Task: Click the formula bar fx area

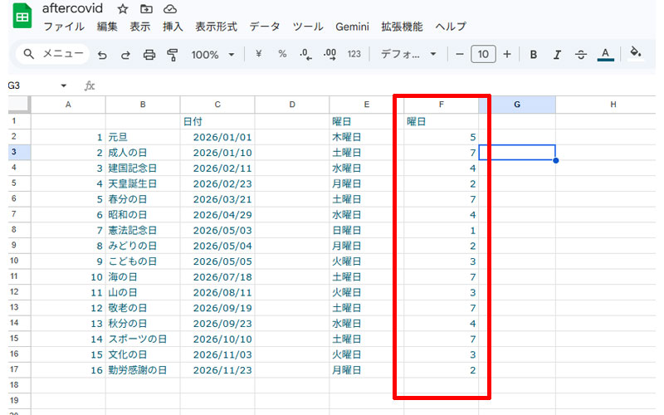Action: (x=90, y=86)
